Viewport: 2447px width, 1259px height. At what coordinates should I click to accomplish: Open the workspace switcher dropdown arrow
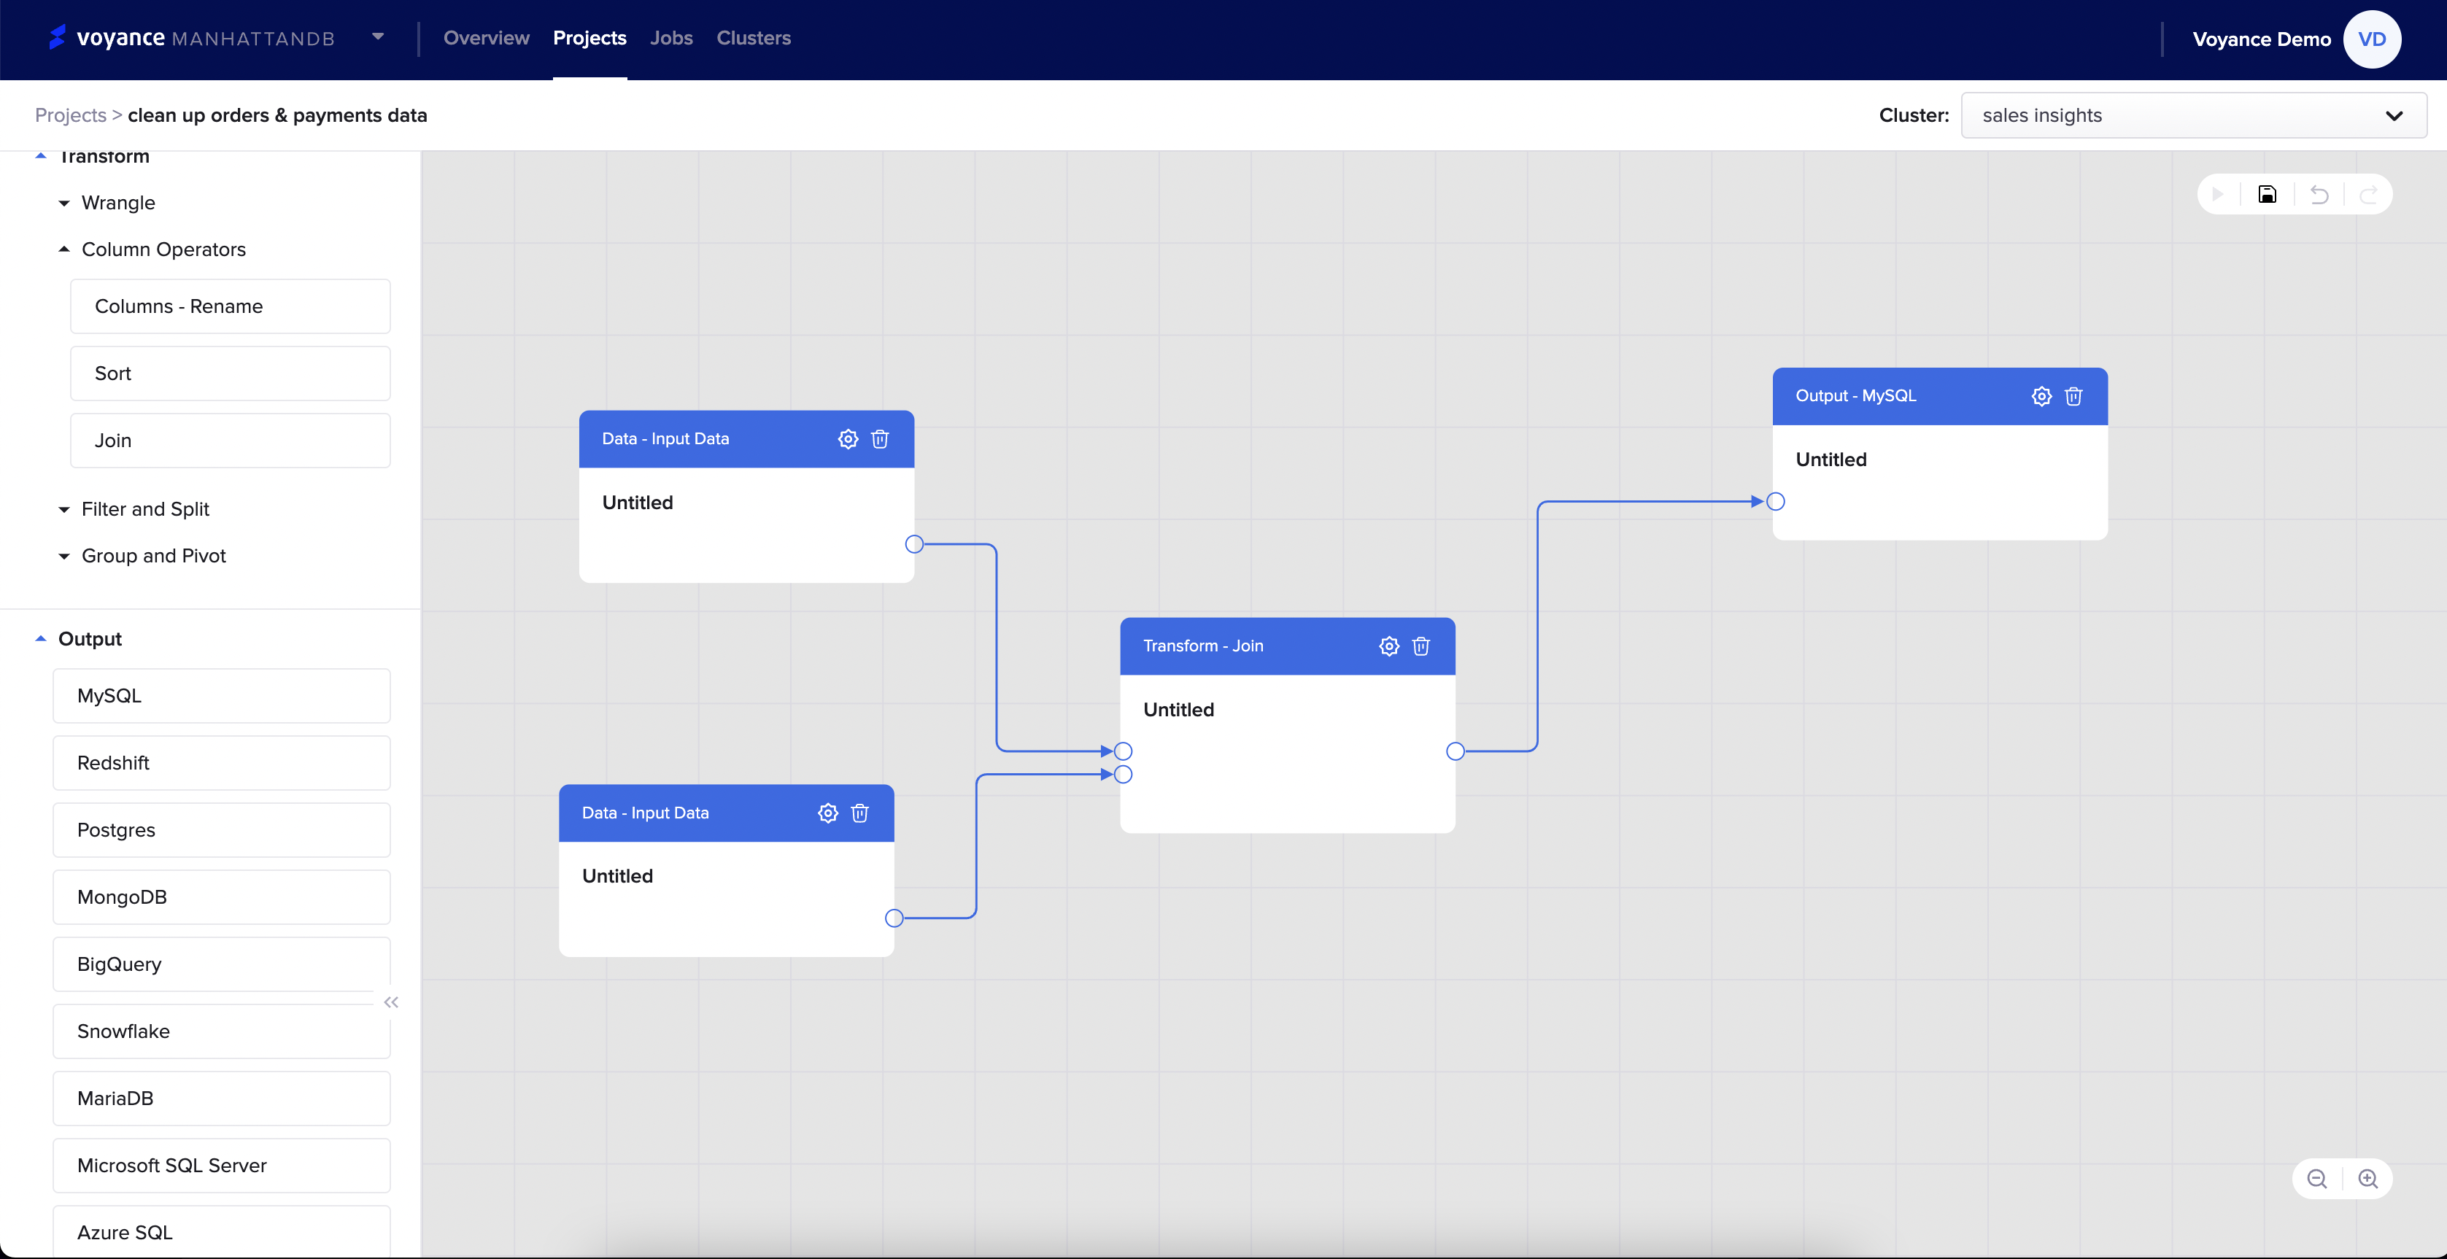tap(378, 37)
